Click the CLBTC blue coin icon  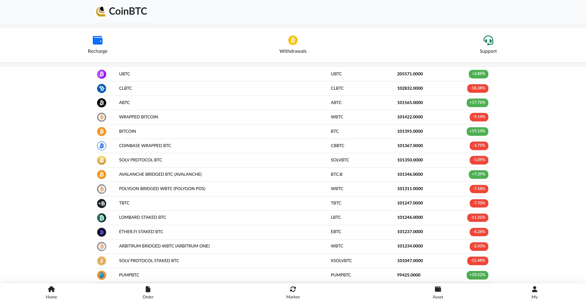click(x=102, y=88)
